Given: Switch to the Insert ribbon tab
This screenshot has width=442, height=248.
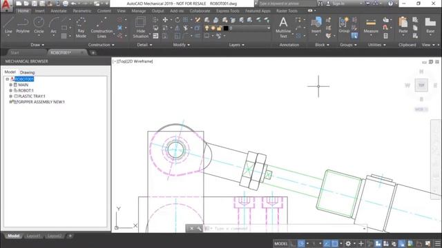Looking at the screenshot, I should tap(40, 11).
